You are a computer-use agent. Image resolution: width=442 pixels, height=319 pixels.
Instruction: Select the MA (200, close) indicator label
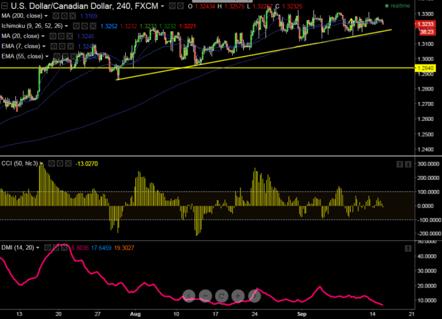(22, 16)
